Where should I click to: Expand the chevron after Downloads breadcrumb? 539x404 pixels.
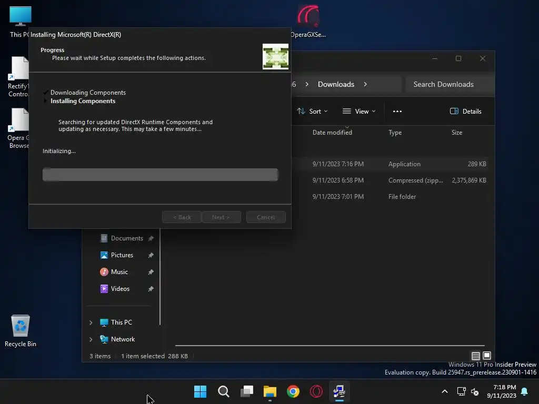365,85
